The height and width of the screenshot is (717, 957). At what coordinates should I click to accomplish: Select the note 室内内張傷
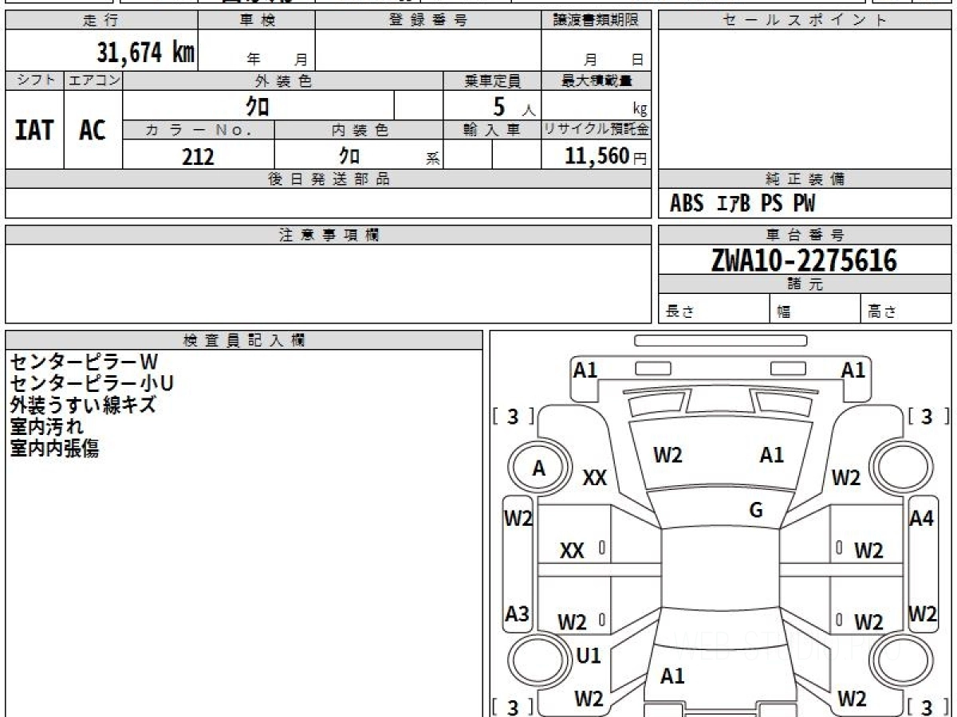(54, 449)
